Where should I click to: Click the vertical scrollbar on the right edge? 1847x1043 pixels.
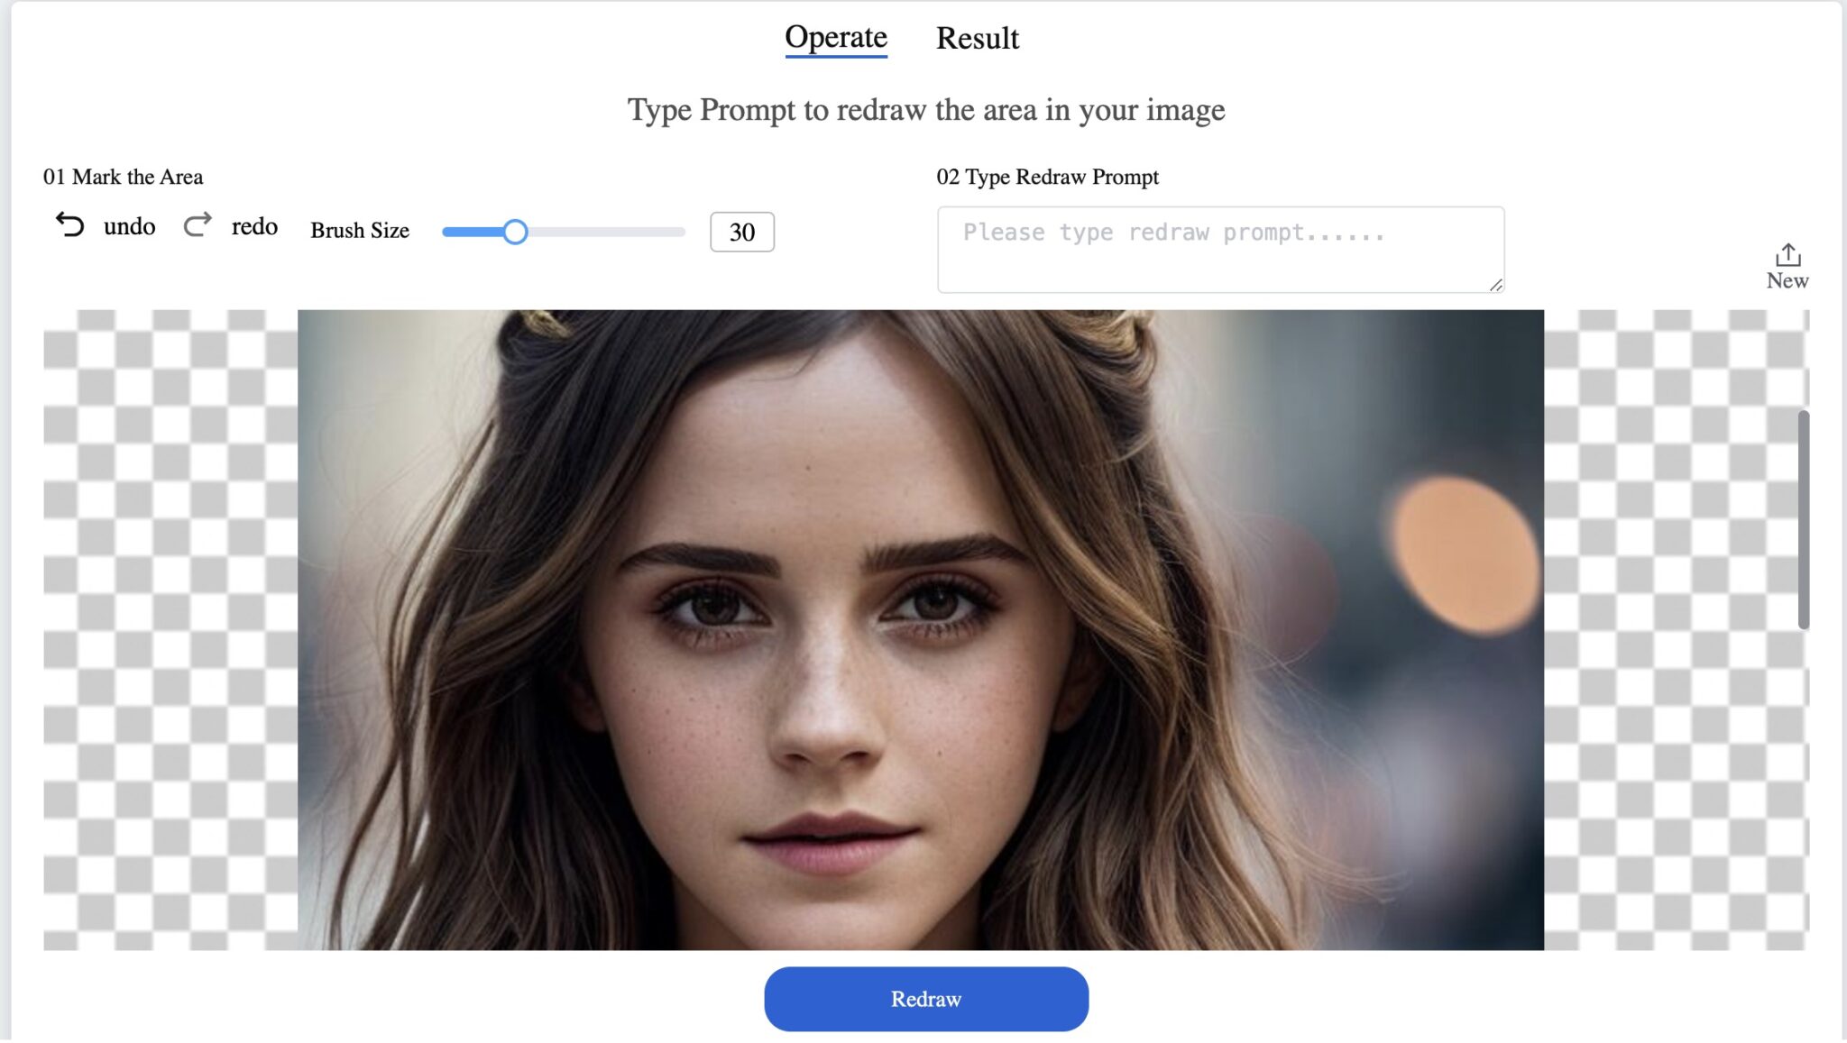click(x=1804, y=514)
